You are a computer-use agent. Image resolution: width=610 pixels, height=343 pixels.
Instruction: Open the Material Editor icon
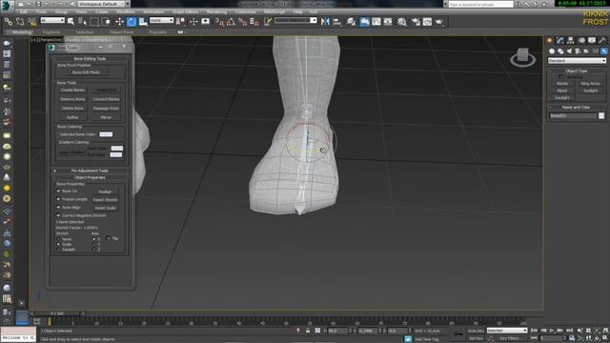click(x=402, y=22)
